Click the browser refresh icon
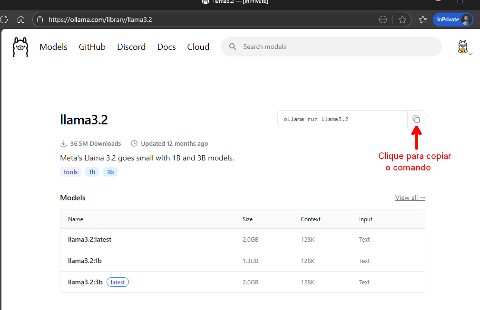This screenshot has height=310, width=480. point(4,19)
